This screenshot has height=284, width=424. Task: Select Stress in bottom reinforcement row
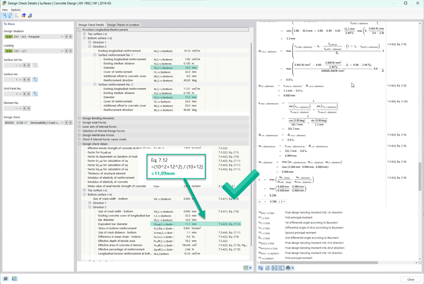point(165,228)
